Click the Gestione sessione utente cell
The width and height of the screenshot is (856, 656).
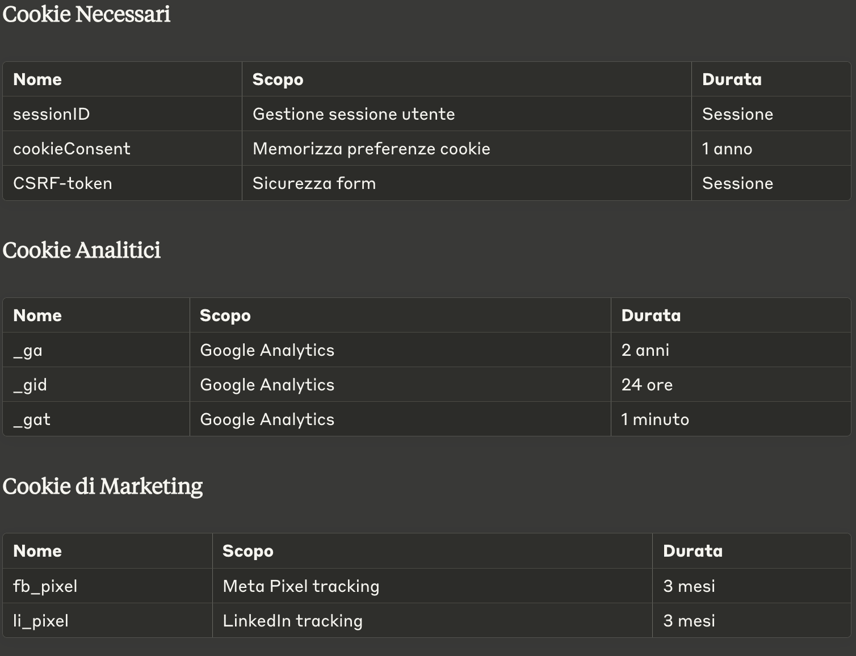tap(354, 114)
